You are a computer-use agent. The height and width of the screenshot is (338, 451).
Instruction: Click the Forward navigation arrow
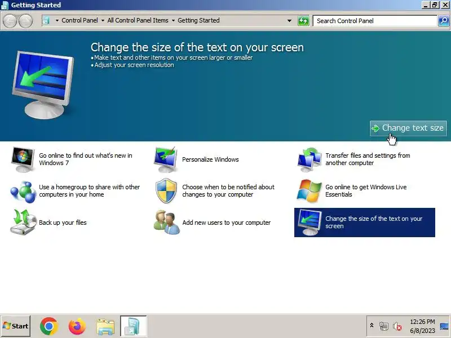25,21
